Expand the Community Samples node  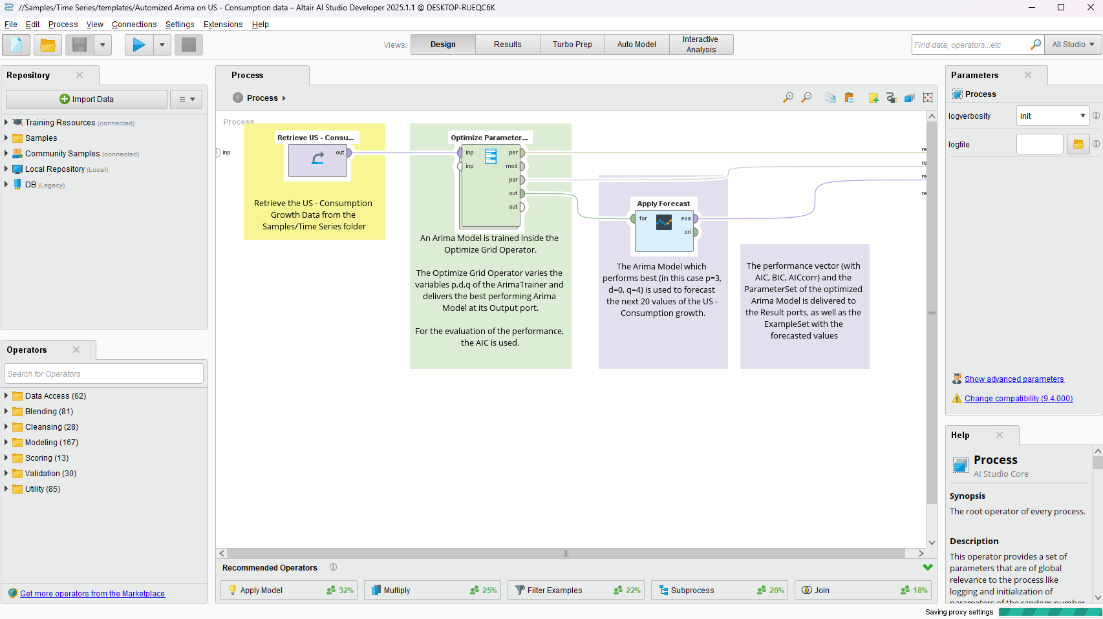click(6, 153)
